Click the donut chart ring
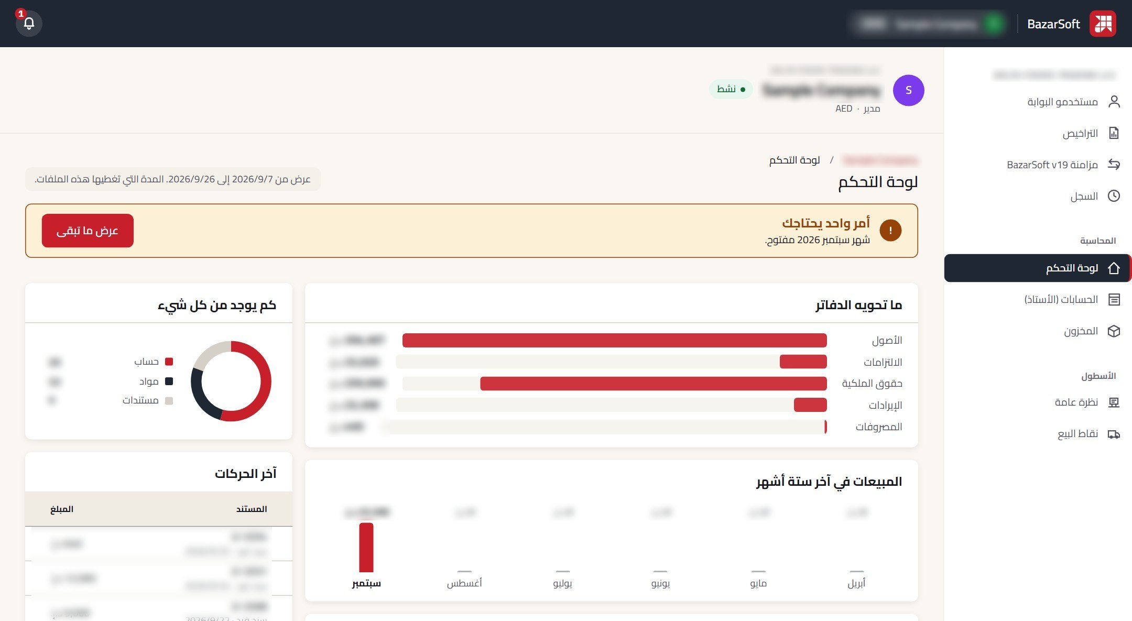Image resolution: width=1132 pixels, height=621 pixels. (x=231, y=381)
